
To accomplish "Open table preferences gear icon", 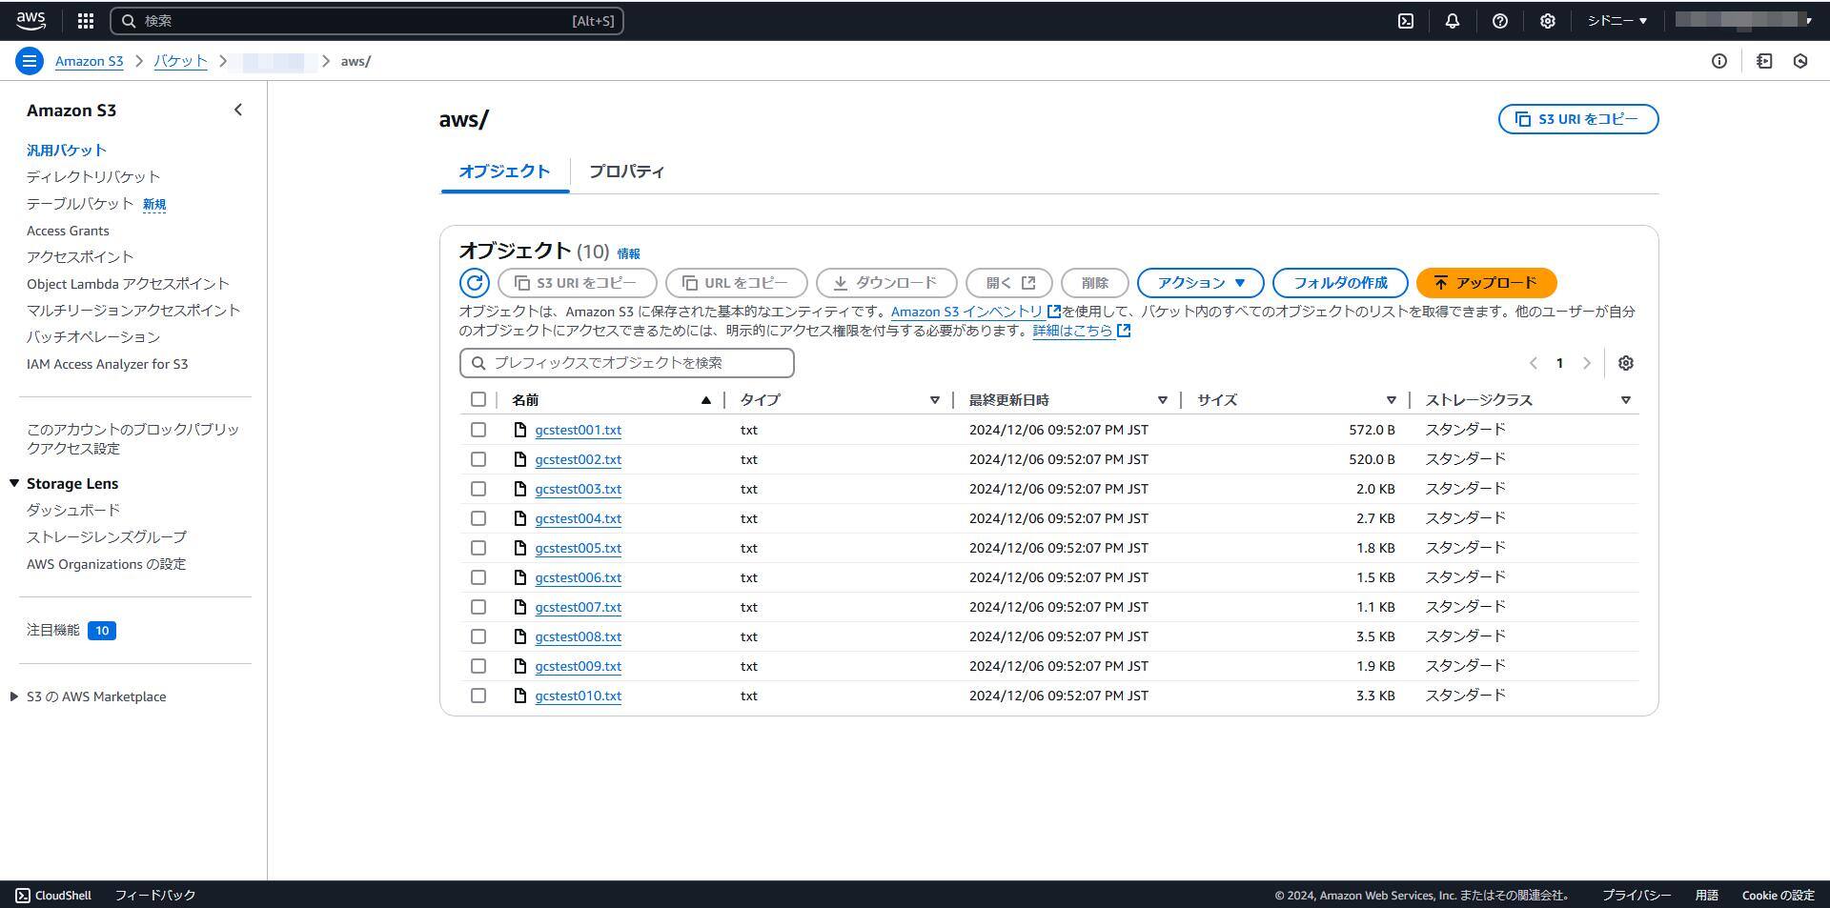I will [x=1626, y=363].
